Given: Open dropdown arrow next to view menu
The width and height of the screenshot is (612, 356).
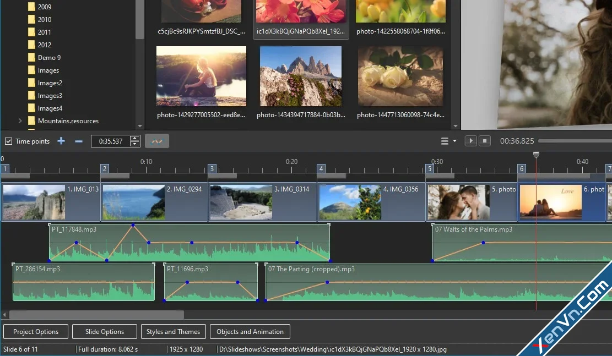Looking at the screenshot, I should (454, 141).
